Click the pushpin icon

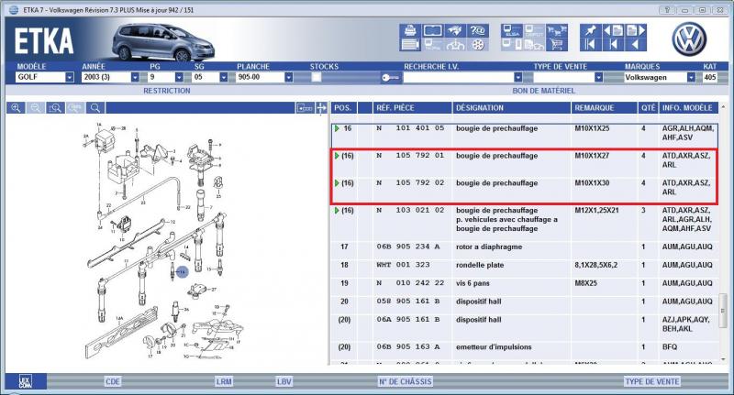(591, 31)
